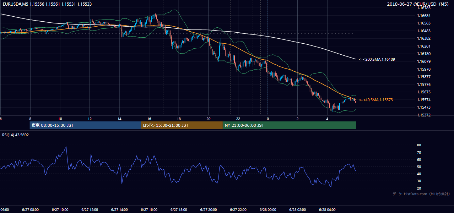454x213 pixels.
Task: Select the NY 21:00-06:00 JST session bar
Action: [290, 125]
